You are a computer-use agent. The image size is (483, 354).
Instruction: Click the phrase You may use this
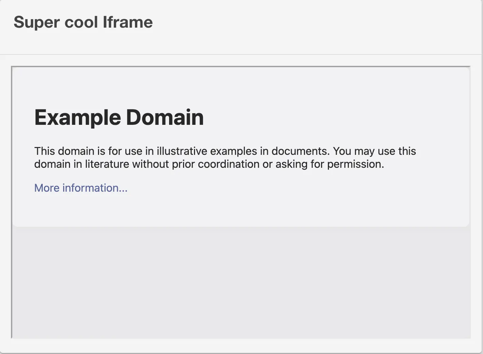[374, 151]
